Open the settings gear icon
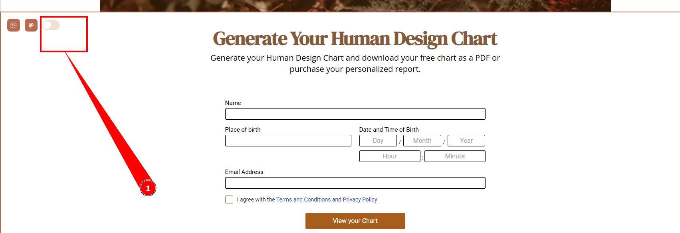 [14, 25]
